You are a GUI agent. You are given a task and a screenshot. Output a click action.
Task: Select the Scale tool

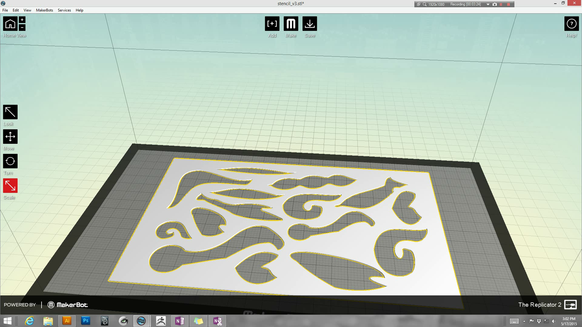pos(10,186)
